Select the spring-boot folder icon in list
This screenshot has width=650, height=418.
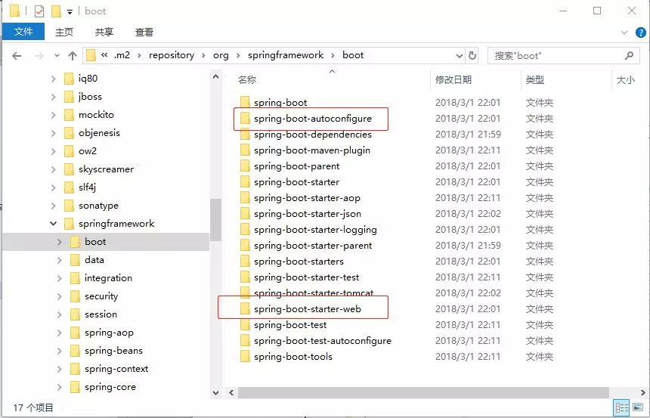245,103
